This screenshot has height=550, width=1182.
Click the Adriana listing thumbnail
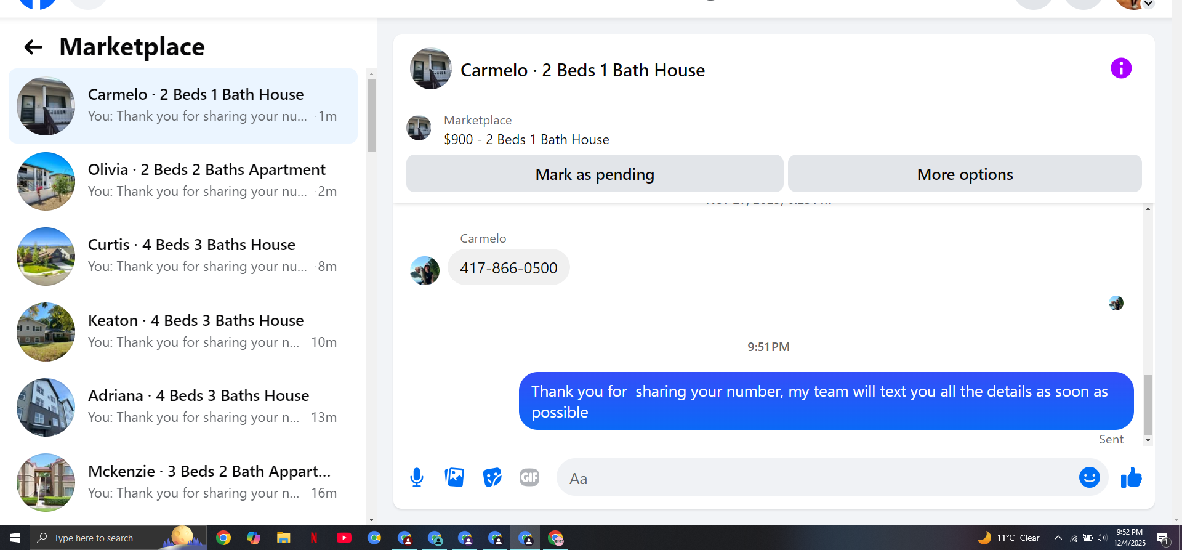[x=46, y=407]
